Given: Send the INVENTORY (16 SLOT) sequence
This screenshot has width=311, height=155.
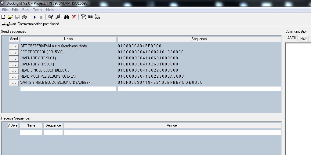Looking at the screenshot, I should pyautogui.click(x=14, y=59).
